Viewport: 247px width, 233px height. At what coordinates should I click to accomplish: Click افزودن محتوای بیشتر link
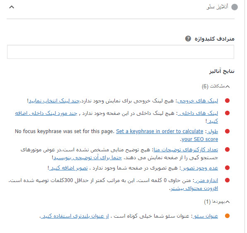(x=194, y=188)
